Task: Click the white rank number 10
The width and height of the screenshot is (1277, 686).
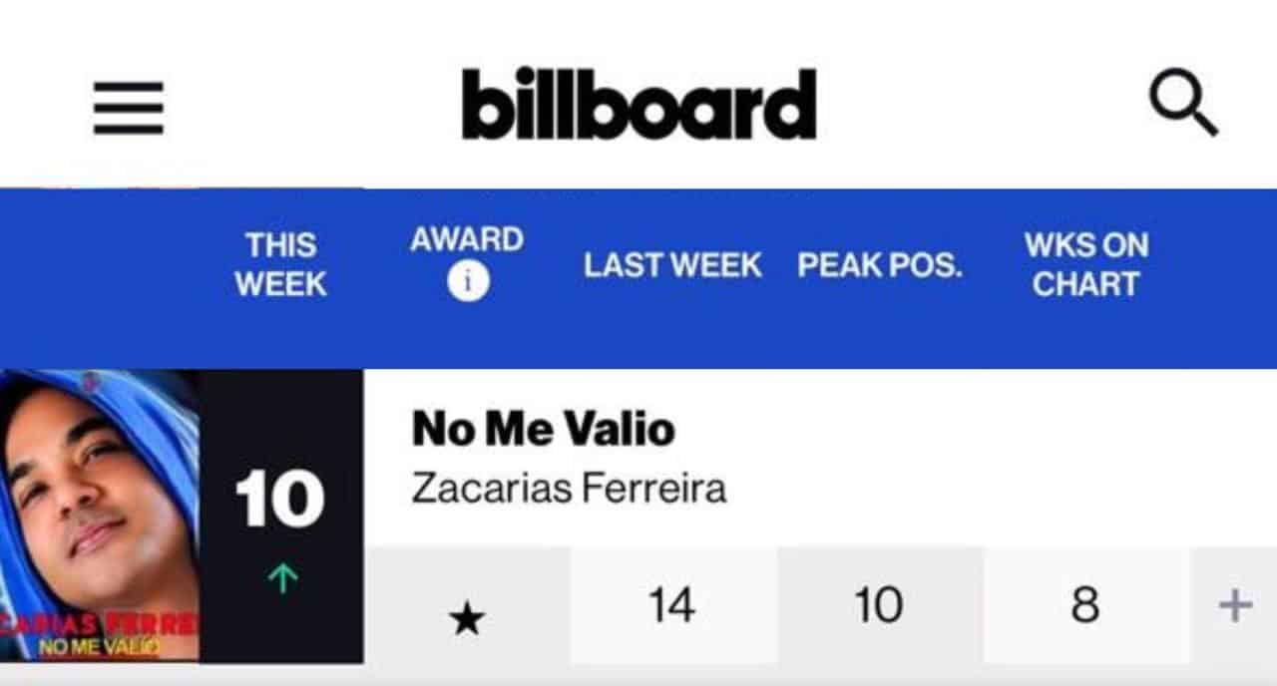Action: click(x=280, y=502)
